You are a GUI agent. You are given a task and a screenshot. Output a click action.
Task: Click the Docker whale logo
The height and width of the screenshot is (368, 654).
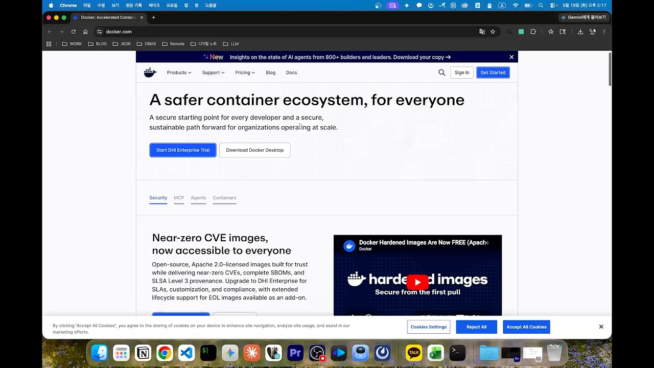[150, 73]
